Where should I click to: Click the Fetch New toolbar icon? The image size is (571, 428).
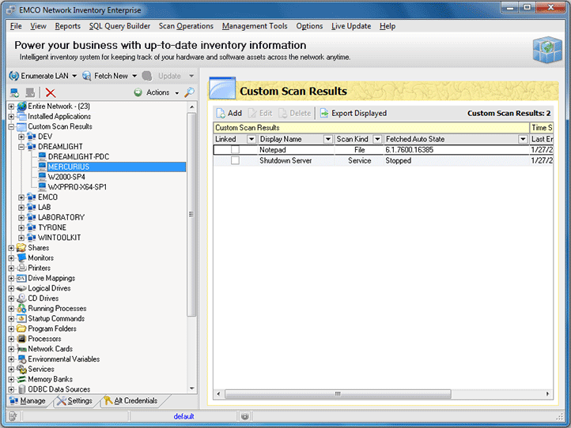pyautogui.click(x=88, y=76)
